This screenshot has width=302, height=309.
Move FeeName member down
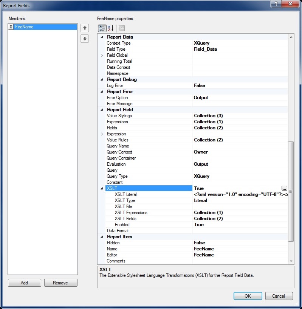point(85,39)
